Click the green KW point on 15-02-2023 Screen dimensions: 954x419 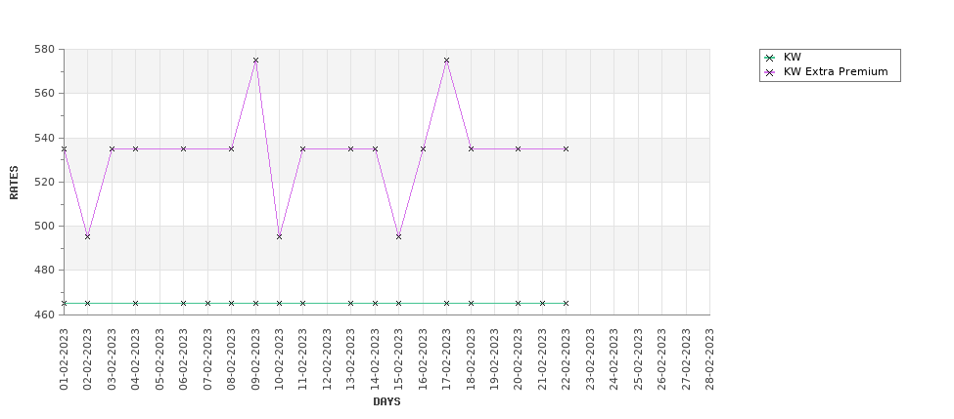point(398,303)
